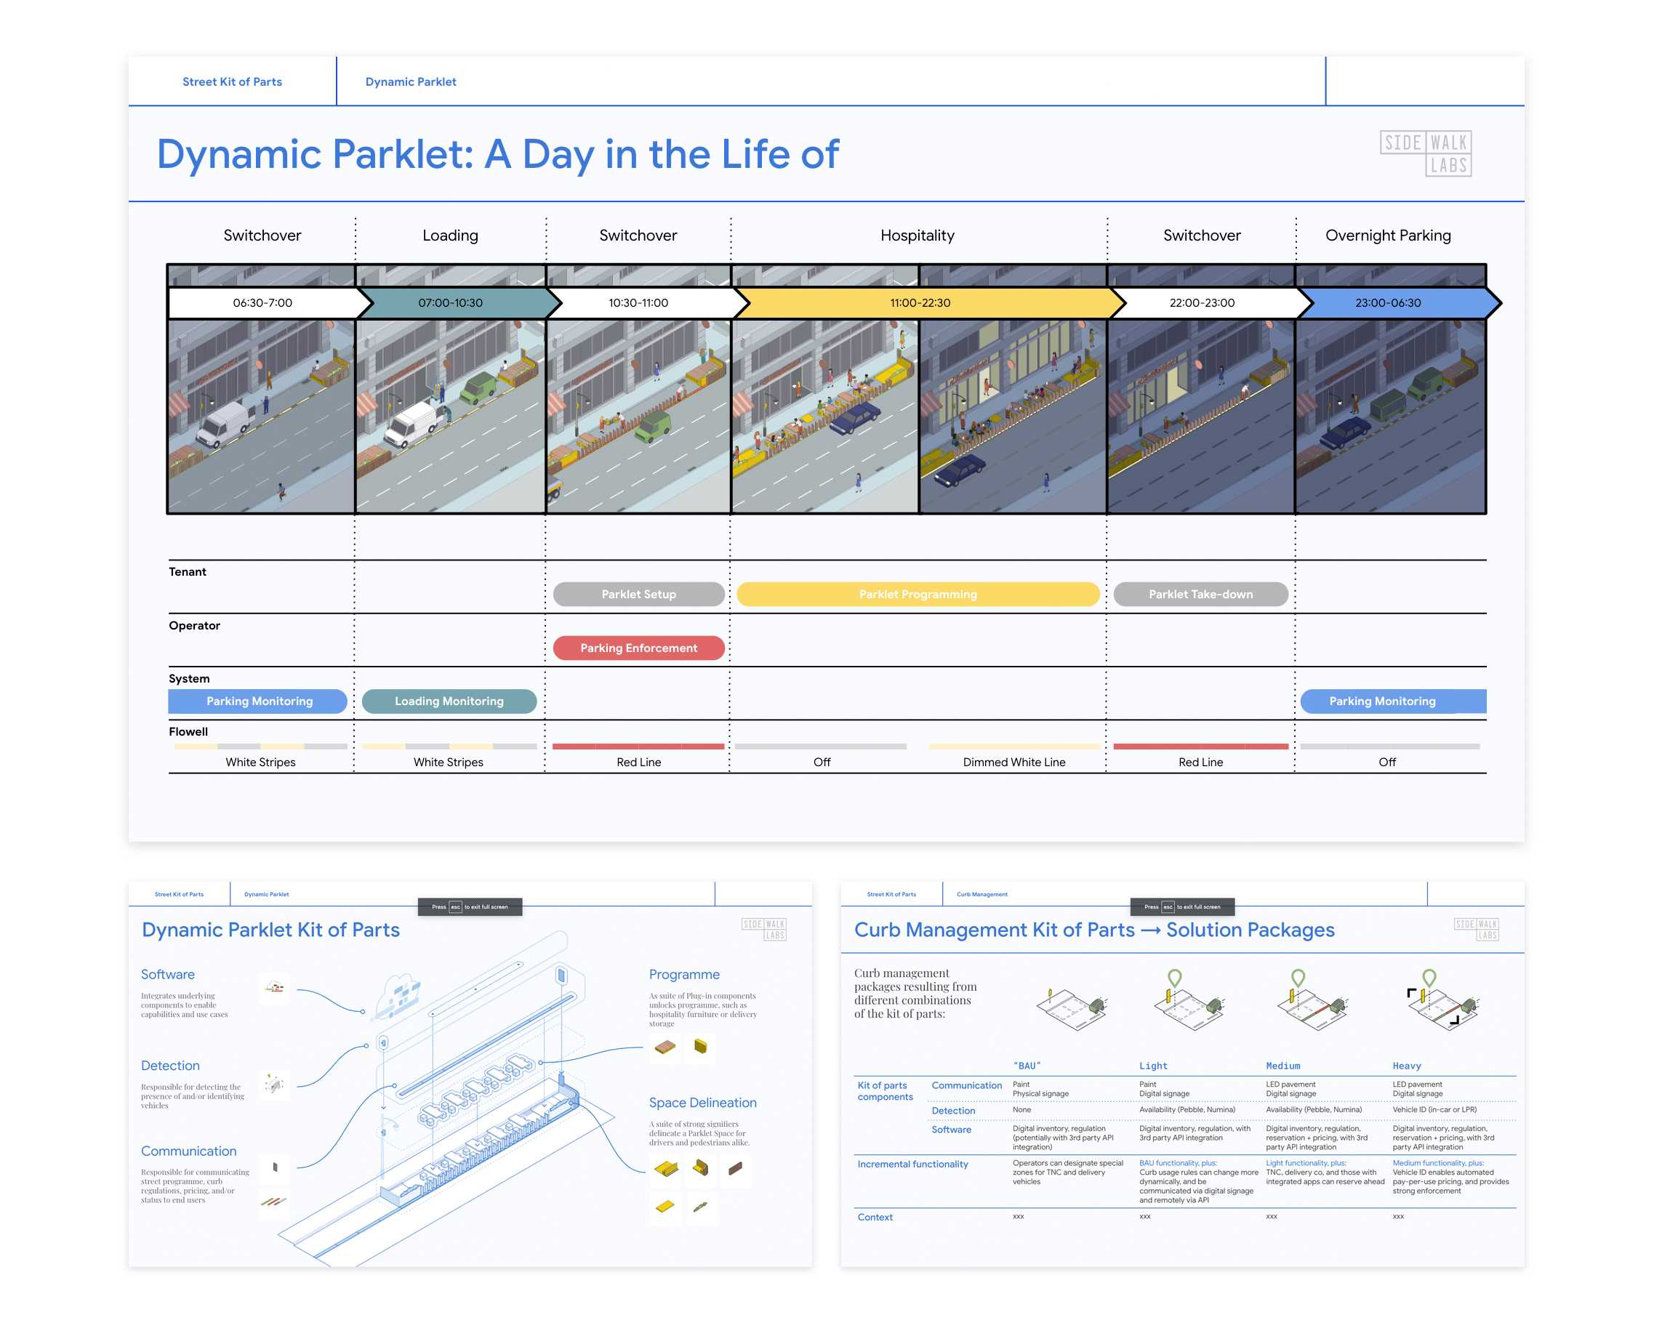Screen dimensions: 1654x1323
Task: Click the Software component icon
Action: coord(275,988)
